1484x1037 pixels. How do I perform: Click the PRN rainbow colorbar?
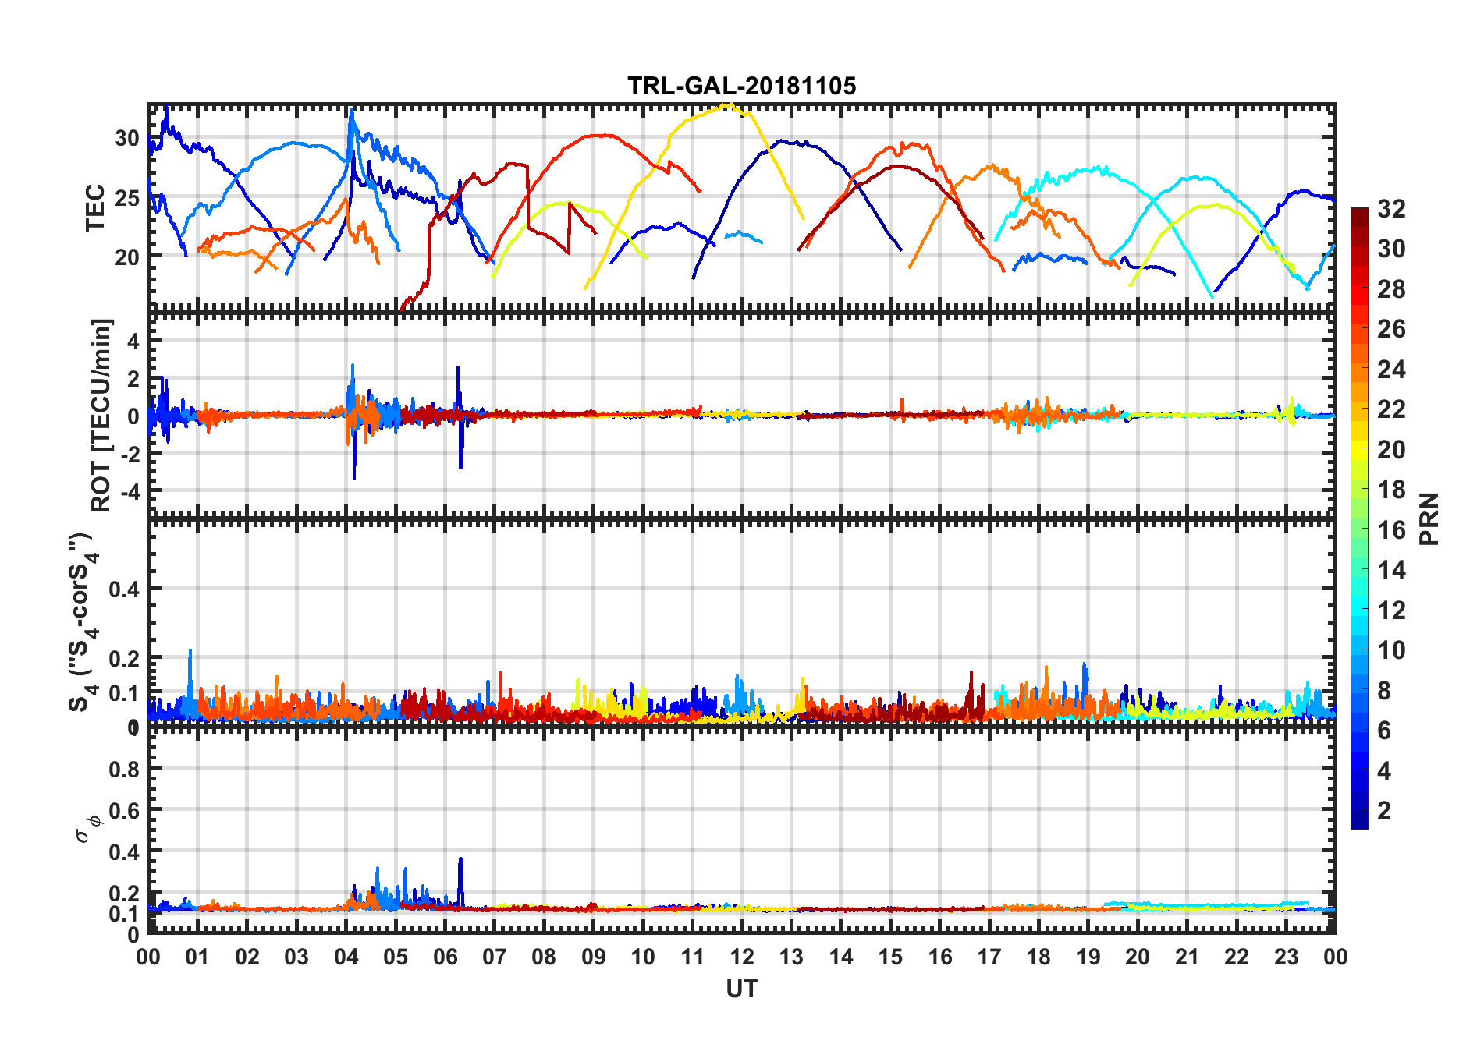[1359, 518]
